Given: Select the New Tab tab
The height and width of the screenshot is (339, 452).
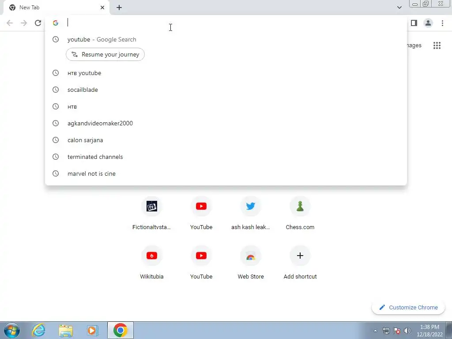Looking at the screenshot, I should [x=56, y=8].
